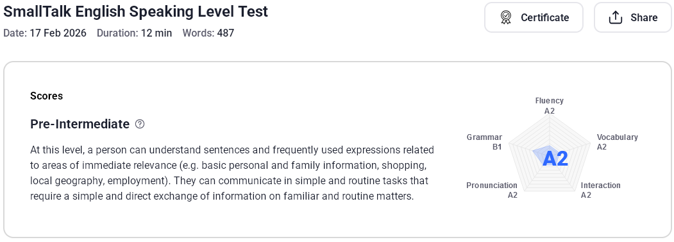Select the Grammar B1 chart label

pos(484,142)
